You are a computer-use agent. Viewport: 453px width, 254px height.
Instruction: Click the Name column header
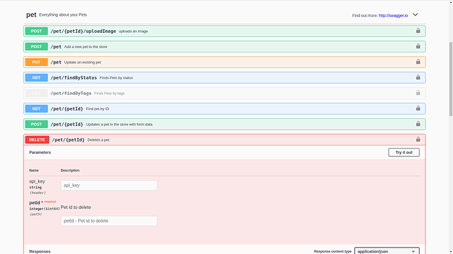[x=33, y=170]
